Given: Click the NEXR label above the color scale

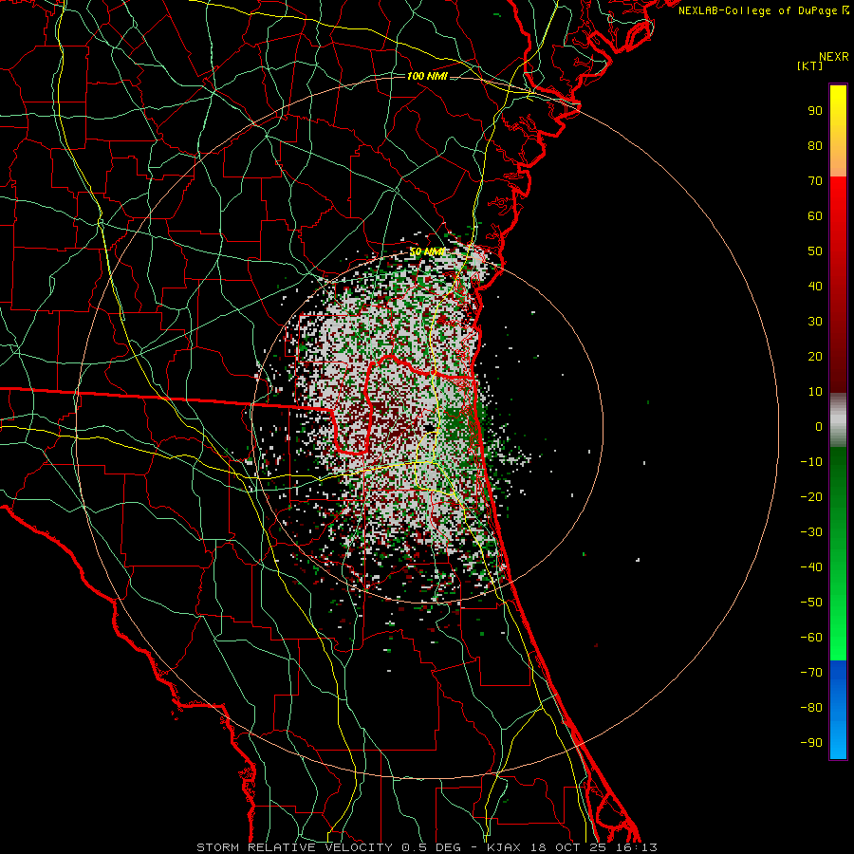Looking at the screenshot, I should tap(833, 57).
